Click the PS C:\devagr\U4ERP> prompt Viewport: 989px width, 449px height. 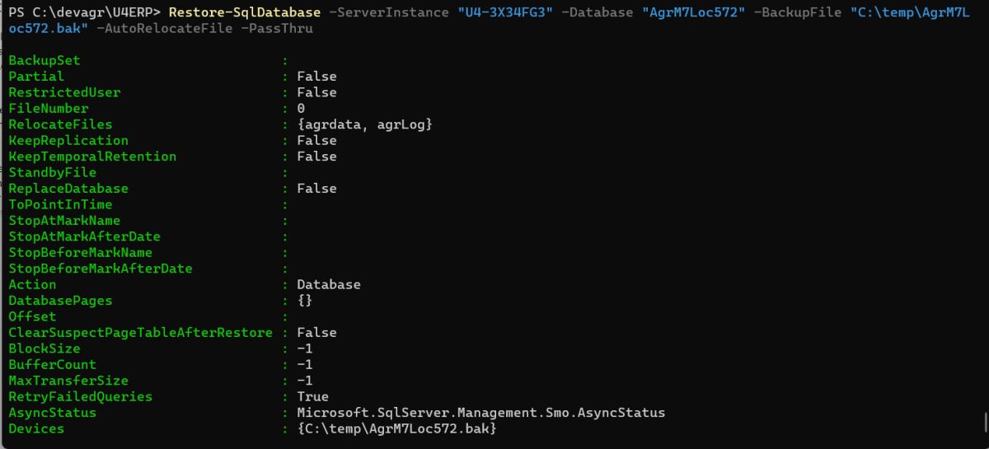coord(84,12)
